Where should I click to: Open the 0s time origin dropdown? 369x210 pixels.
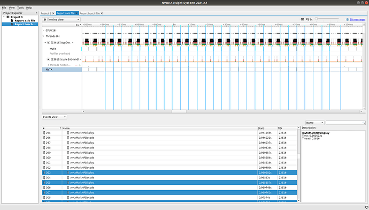pos(79,25)
